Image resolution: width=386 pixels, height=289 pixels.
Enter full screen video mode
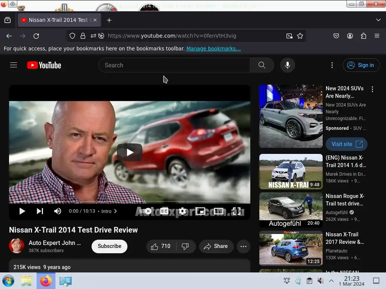coord(237,211)
